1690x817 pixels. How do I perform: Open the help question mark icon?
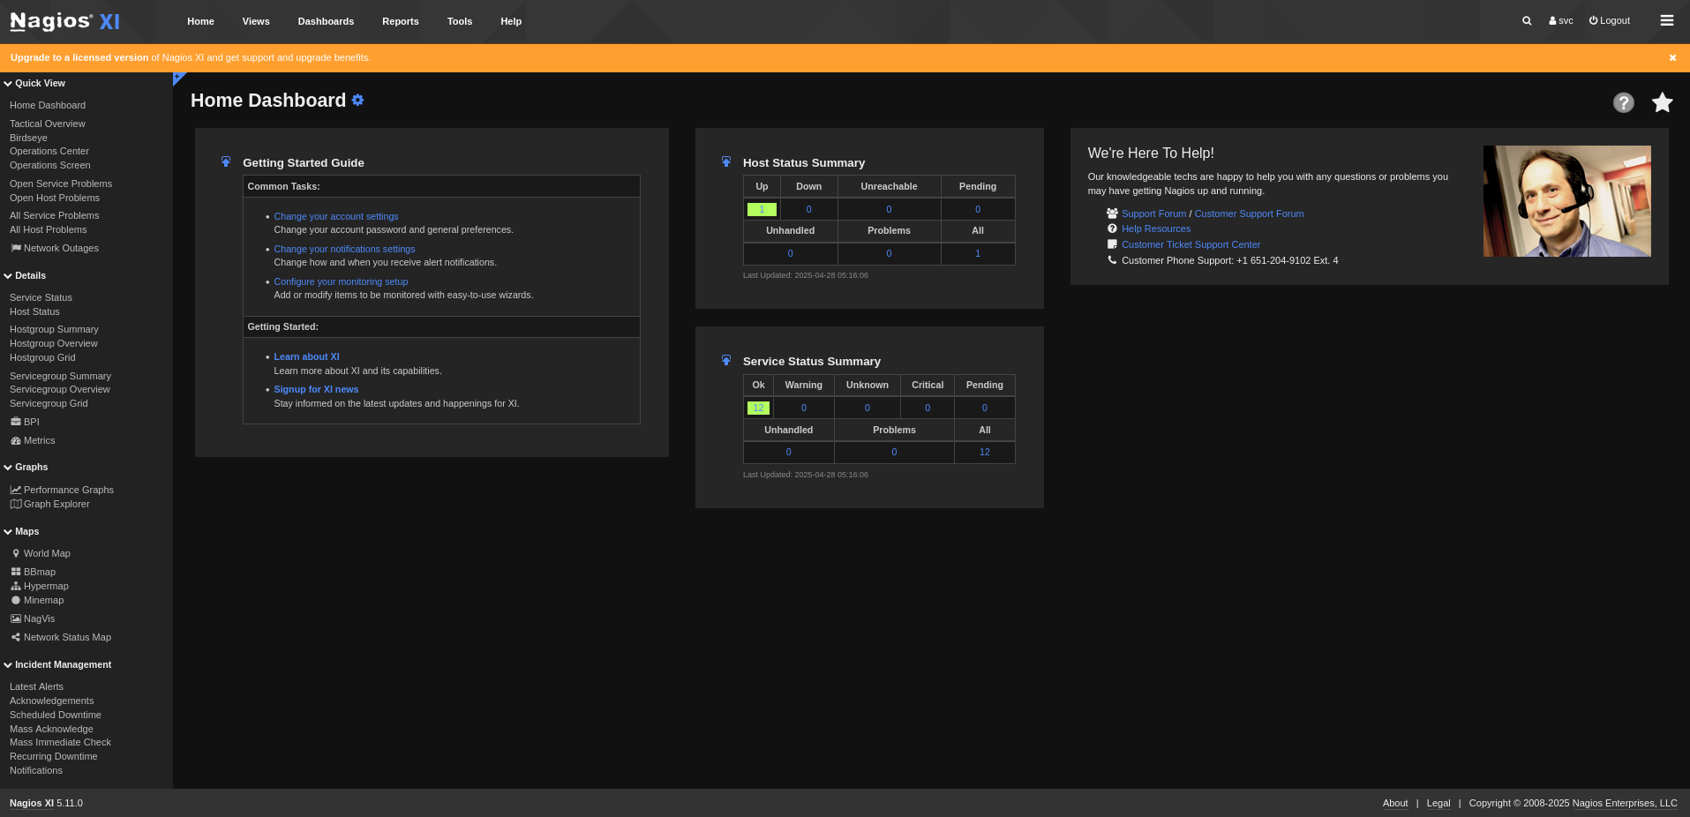[1624, 102]
